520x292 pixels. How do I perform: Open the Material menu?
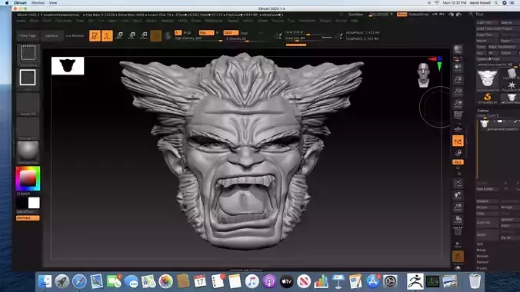(167, 21)
